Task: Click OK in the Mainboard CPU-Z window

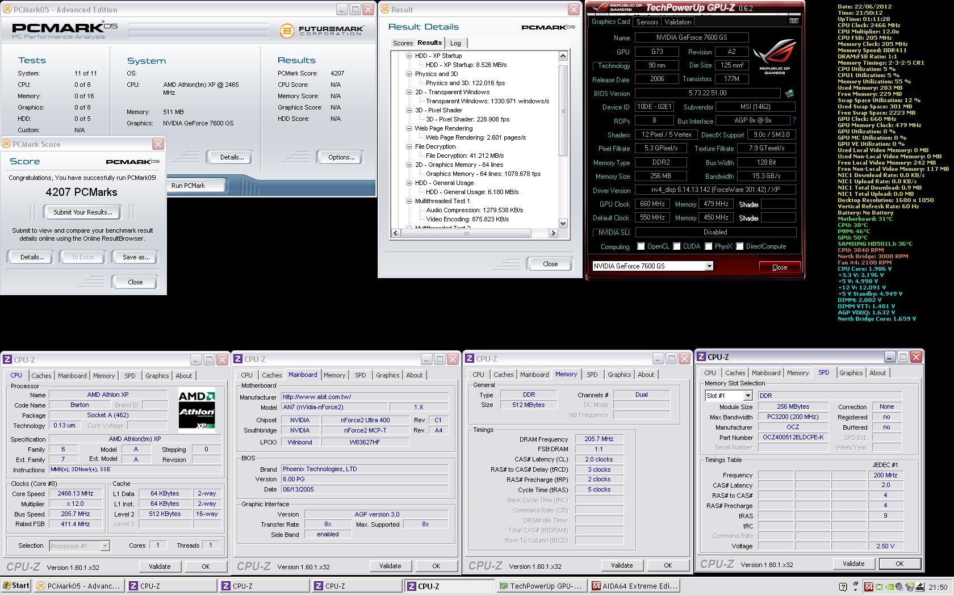Action: pos(436,566)
